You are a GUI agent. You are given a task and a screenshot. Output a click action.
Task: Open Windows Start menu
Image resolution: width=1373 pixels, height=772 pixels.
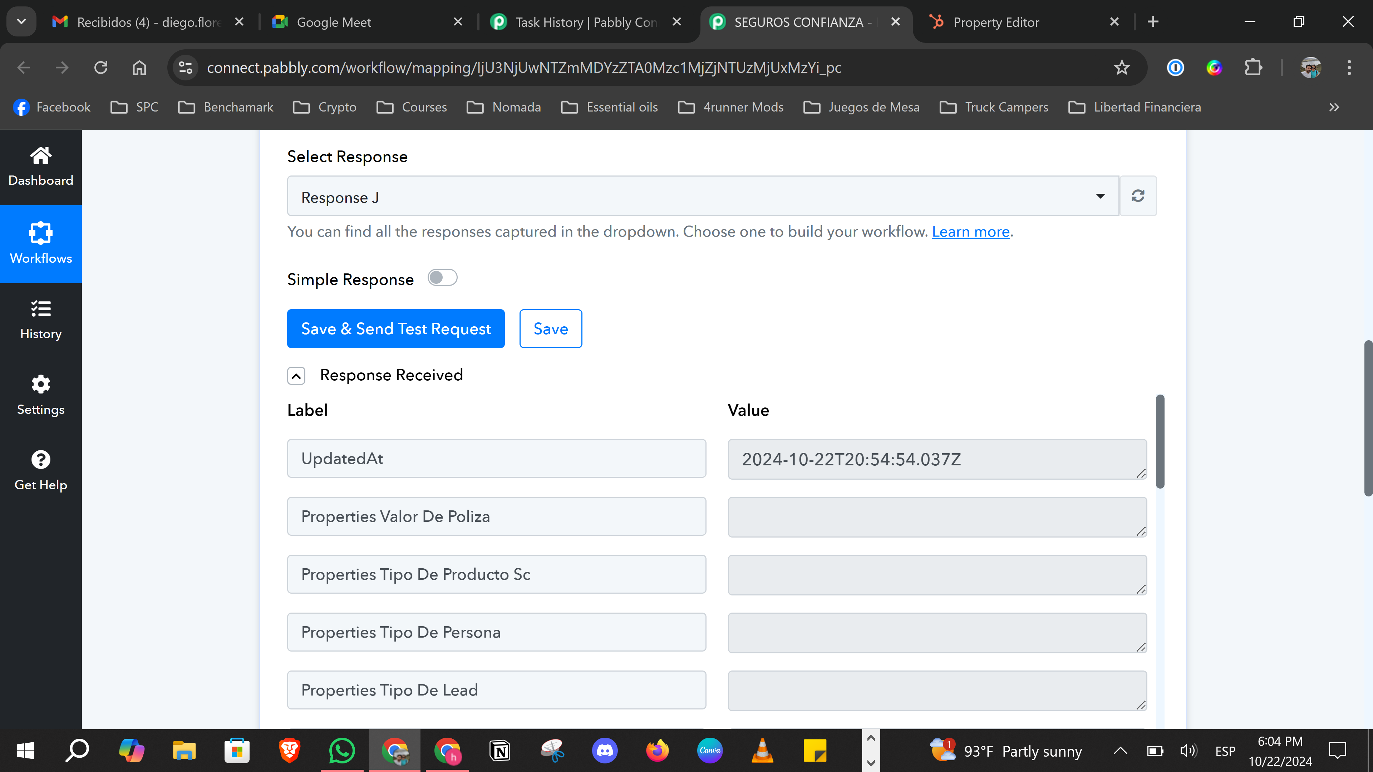tap(26, 751)
